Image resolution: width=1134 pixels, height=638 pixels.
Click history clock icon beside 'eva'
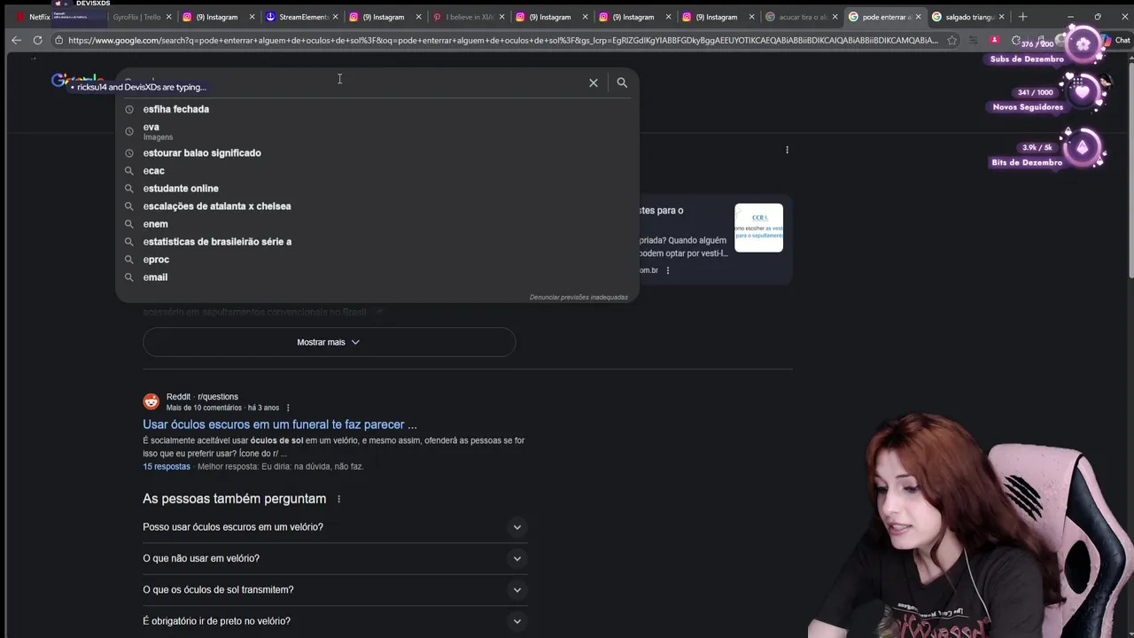(129, 131)
